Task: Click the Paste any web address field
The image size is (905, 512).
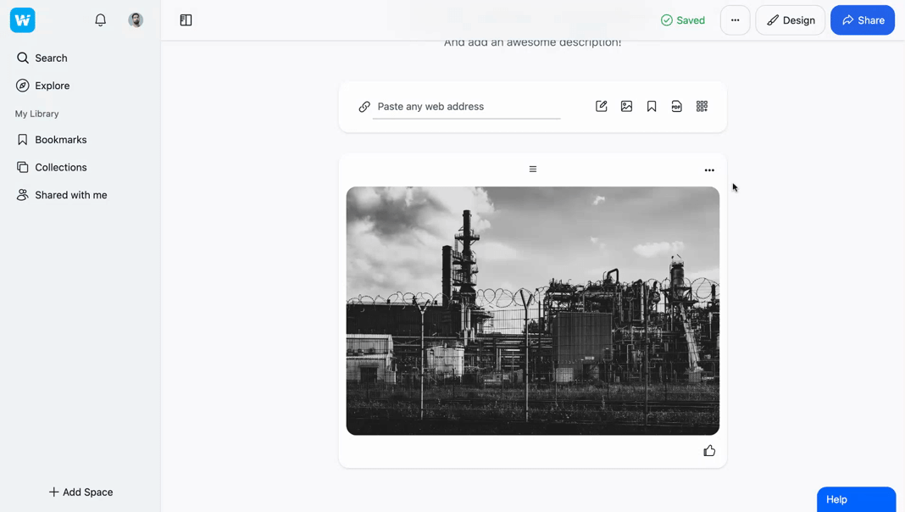Action: click(466, 107)
